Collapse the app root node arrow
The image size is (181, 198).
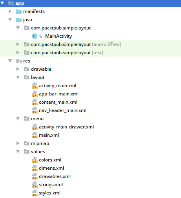point(2,3)
